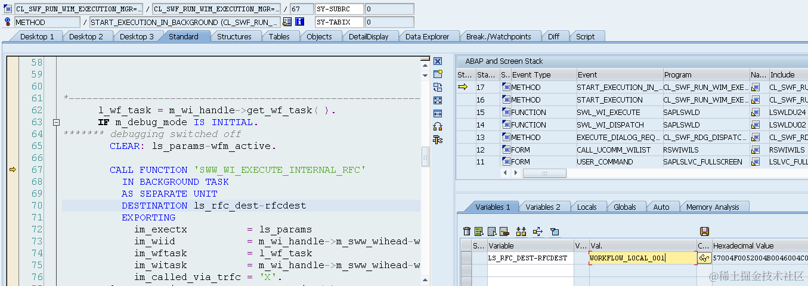Click navigate icon in SWL_WI_EXECUTE stack row
Image resolution: width=808 pixels, height=286 pixels.
756,112
